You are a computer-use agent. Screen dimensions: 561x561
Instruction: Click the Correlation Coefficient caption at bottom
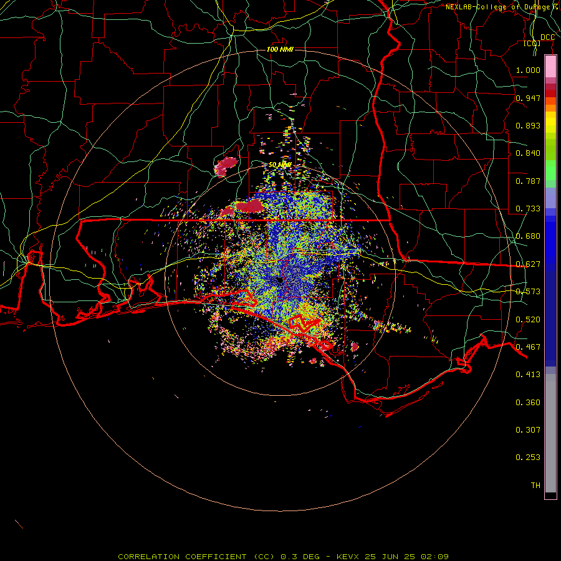click(x=283, y=557)
